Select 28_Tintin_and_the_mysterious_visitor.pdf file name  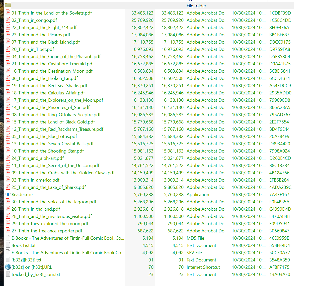[x=52, y=216]
